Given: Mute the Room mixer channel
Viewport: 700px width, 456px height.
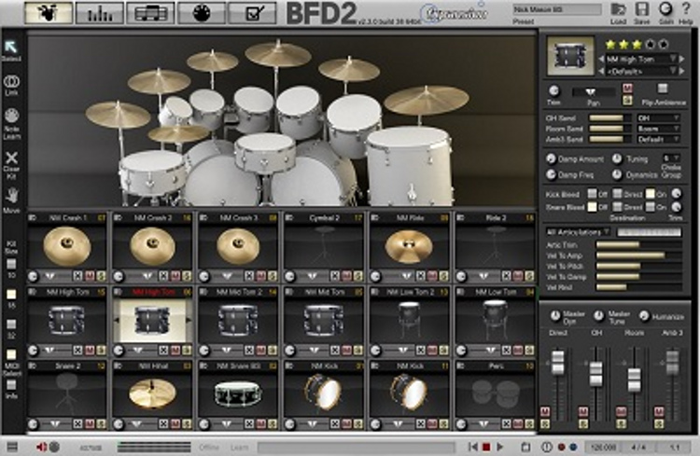Looking at the screenshot, I should point(621,411).
